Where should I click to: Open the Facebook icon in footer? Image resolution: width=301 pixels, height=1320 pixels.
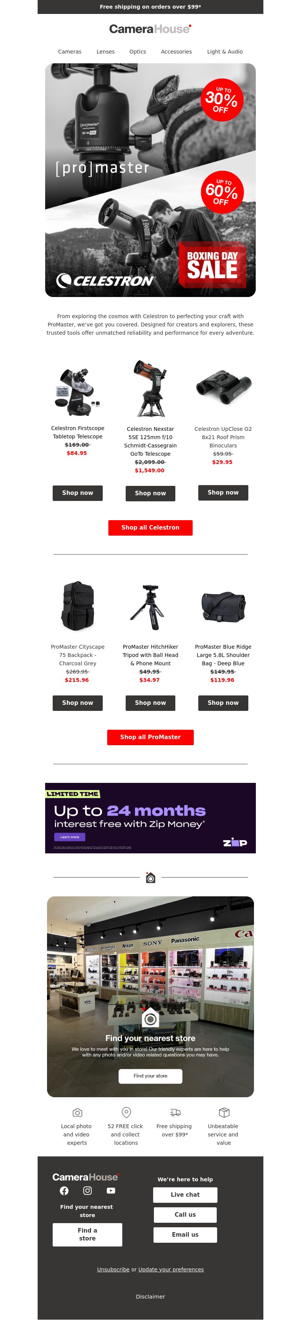(64, 1190)
